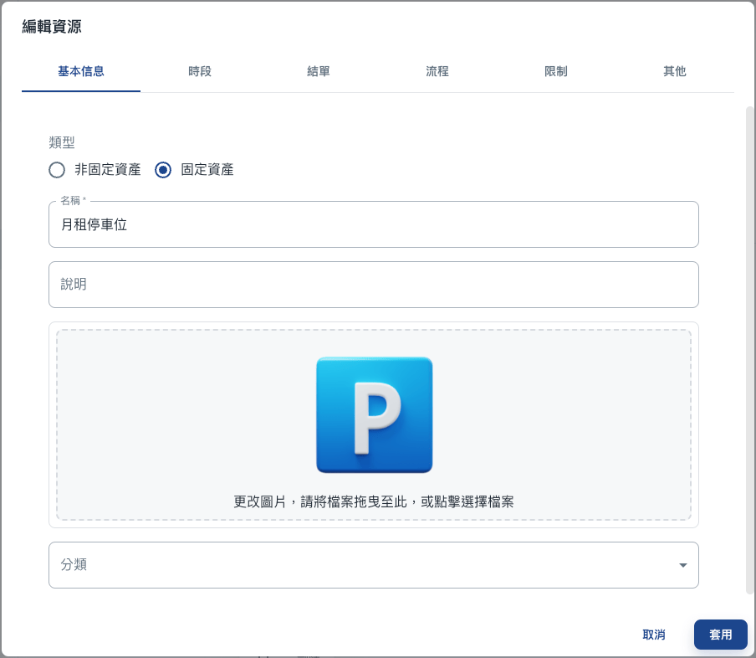Click the 固定資產 label text
The width and height of the screenshot is (756, 658).
[x=207, y=170]
